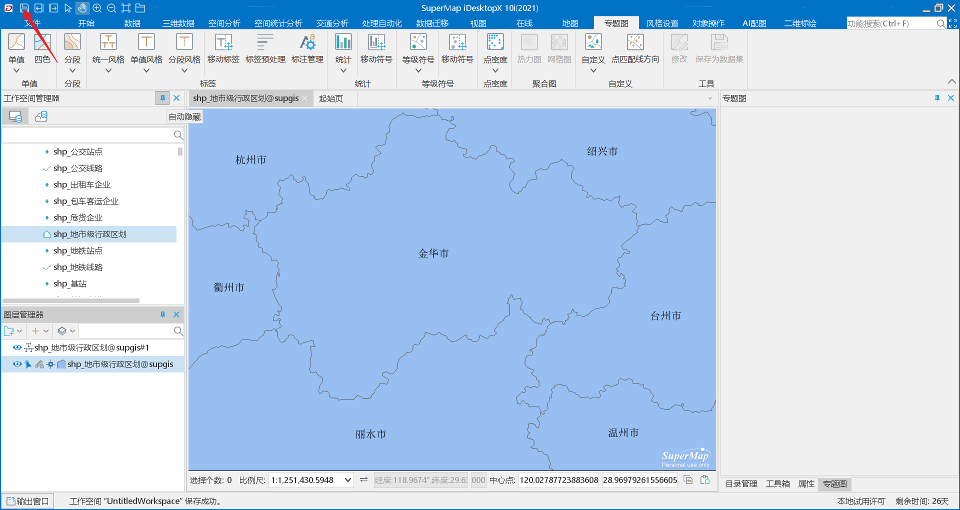Click the 功能搜索 search field

890,23
